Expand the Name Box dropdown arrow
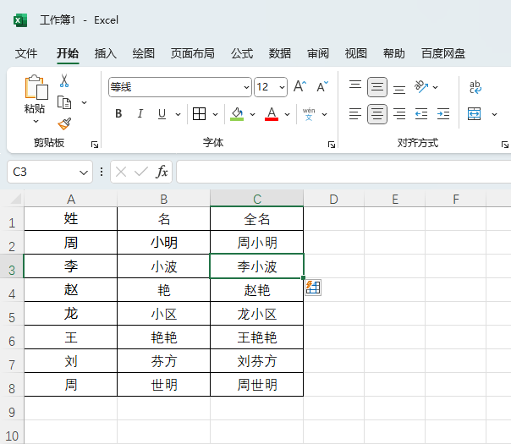Viewport: 511px width, 444px height. (x=84, y=172)
